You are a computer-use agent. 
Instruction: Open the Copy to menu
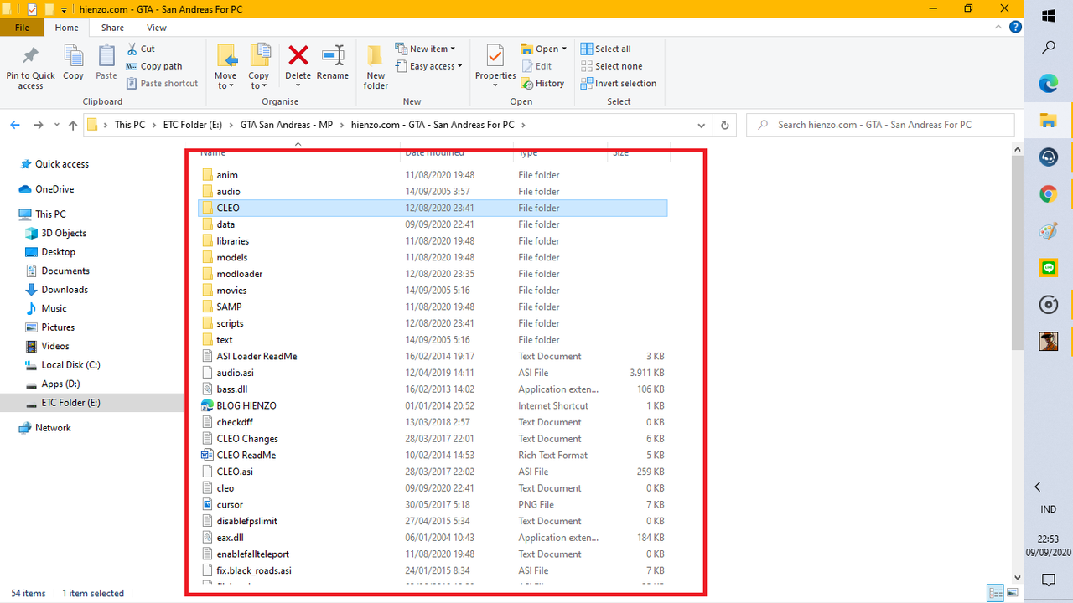[x=259, y=67]
